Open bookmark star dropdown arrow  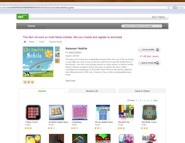[x=171, y=8]
